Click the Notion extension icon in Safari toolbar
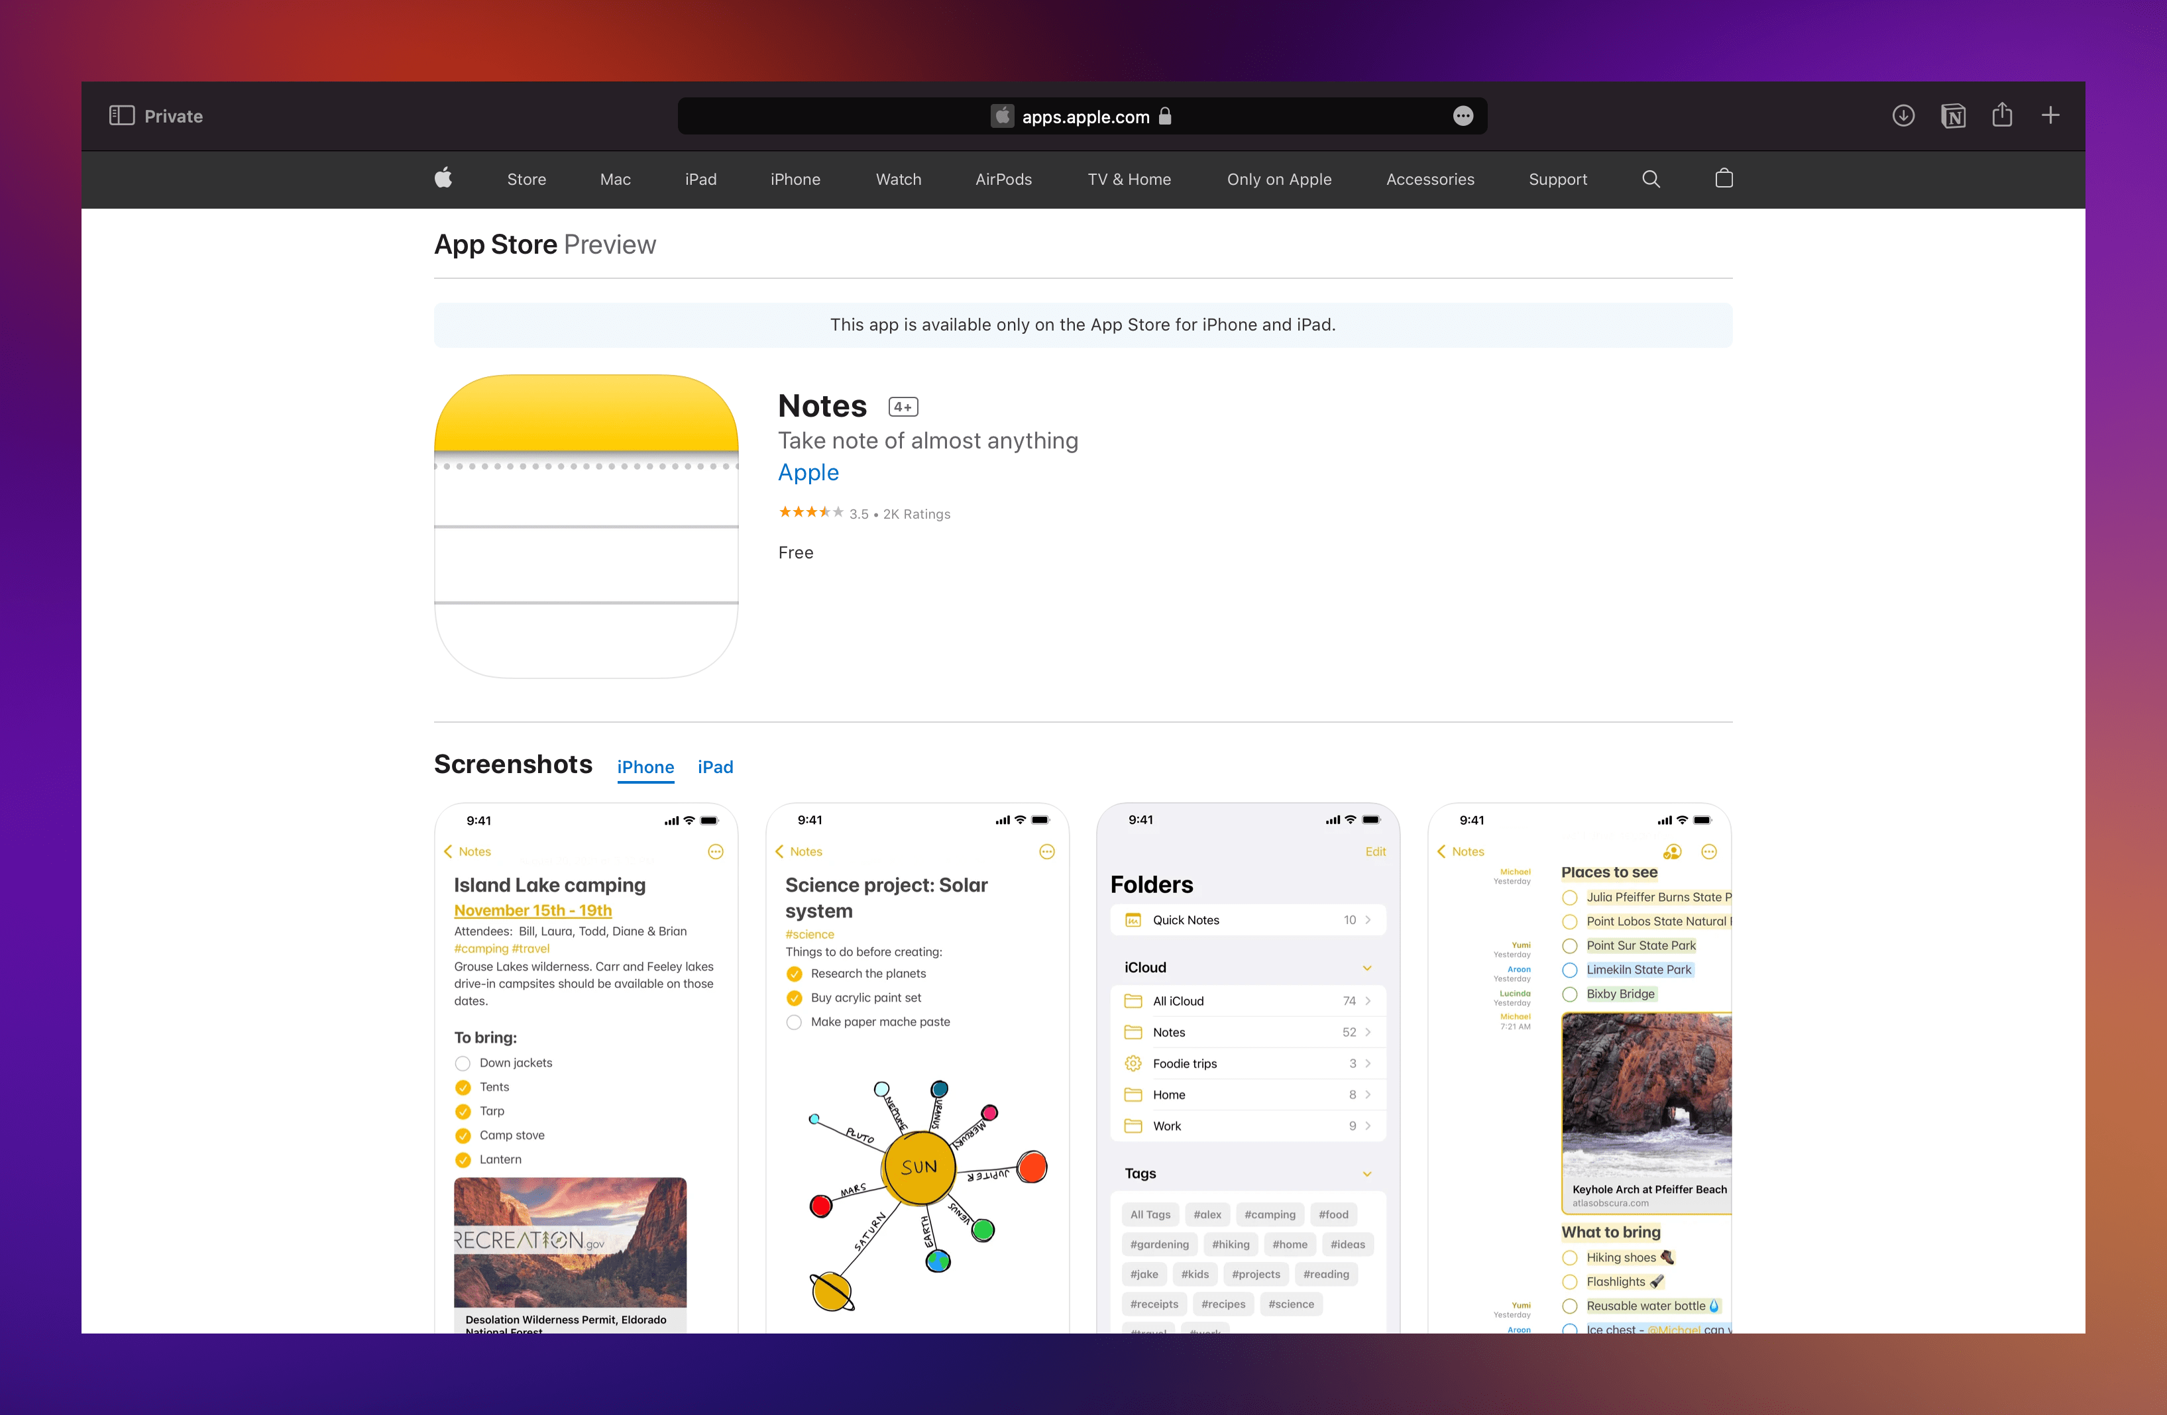 (1953, 115)
